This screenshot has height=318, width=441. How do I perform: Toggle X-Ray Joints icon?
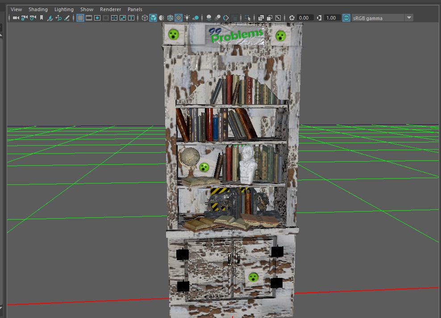click(278, 18)
